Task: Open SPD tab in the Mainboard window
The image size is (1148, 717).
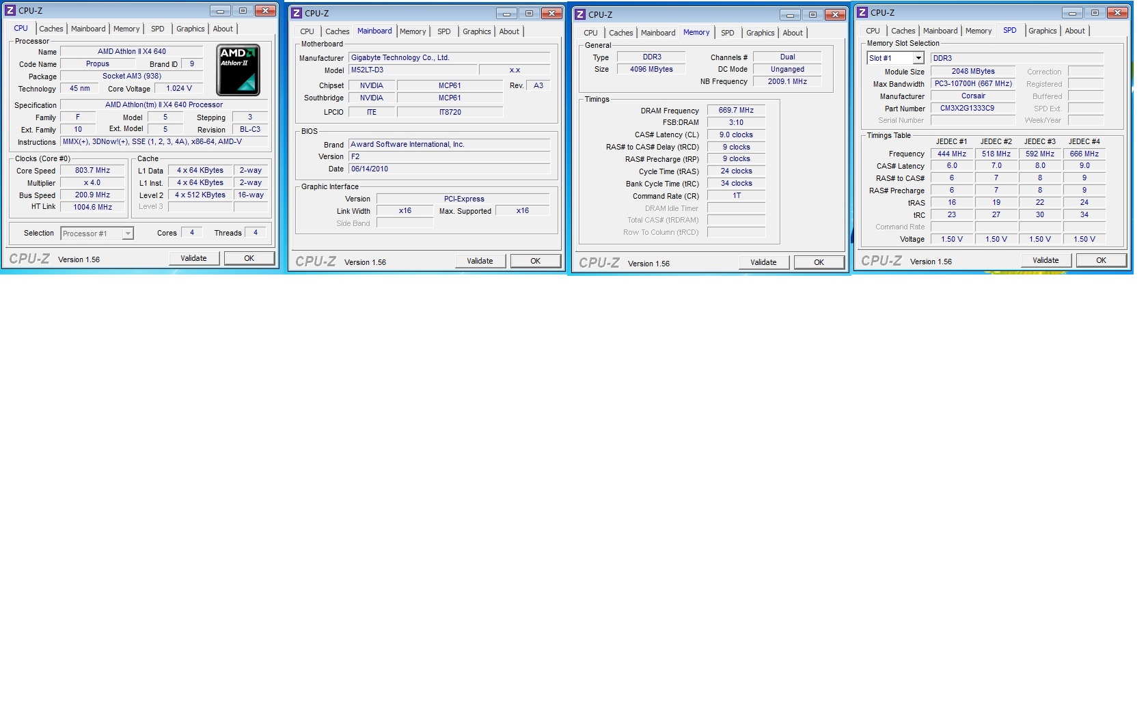Action: point(444,31)
